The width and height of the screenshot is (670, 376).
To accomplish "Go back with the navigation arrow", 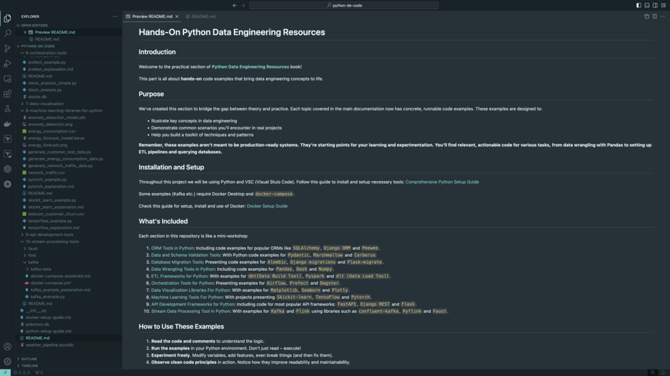I will click(235, 5).
